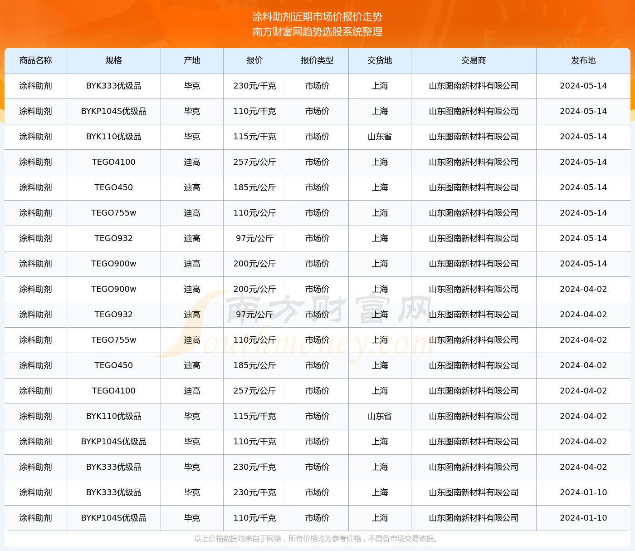Click date 2024-01-10 in BYK333优级品 row
This screenshot has height=551, width=635.
tap(583, 492)
